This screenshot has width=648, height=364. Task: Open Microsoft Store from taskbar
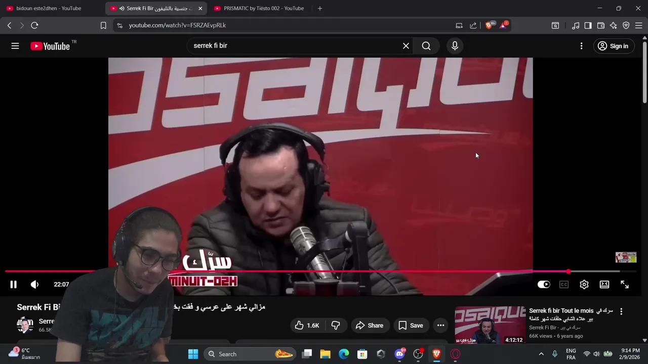[x=362, y=354]
